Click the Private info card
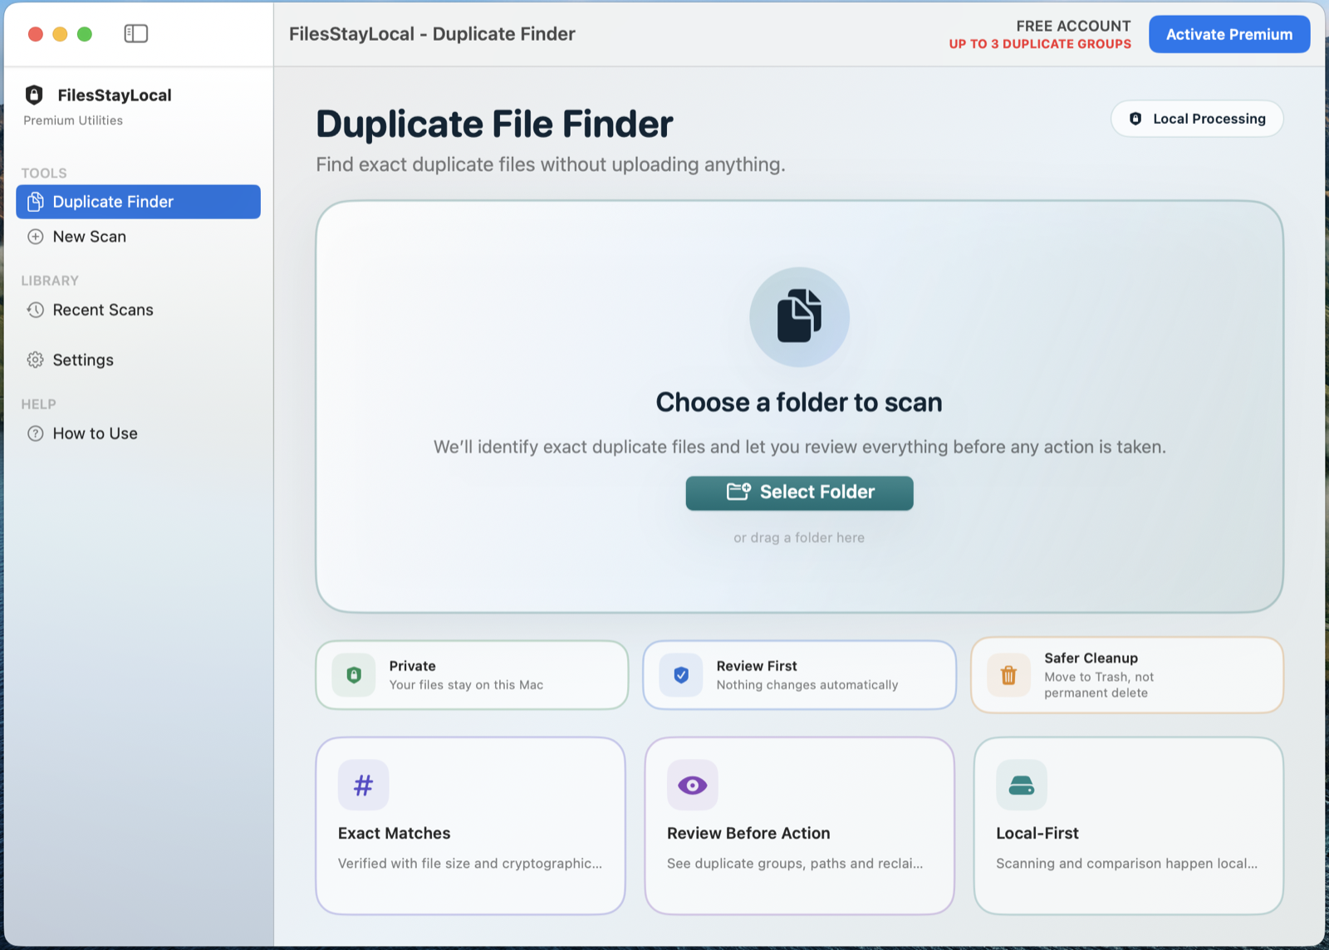Image resolution: width=1329 pixels, height=950 pixels. [x=472, y=675]
